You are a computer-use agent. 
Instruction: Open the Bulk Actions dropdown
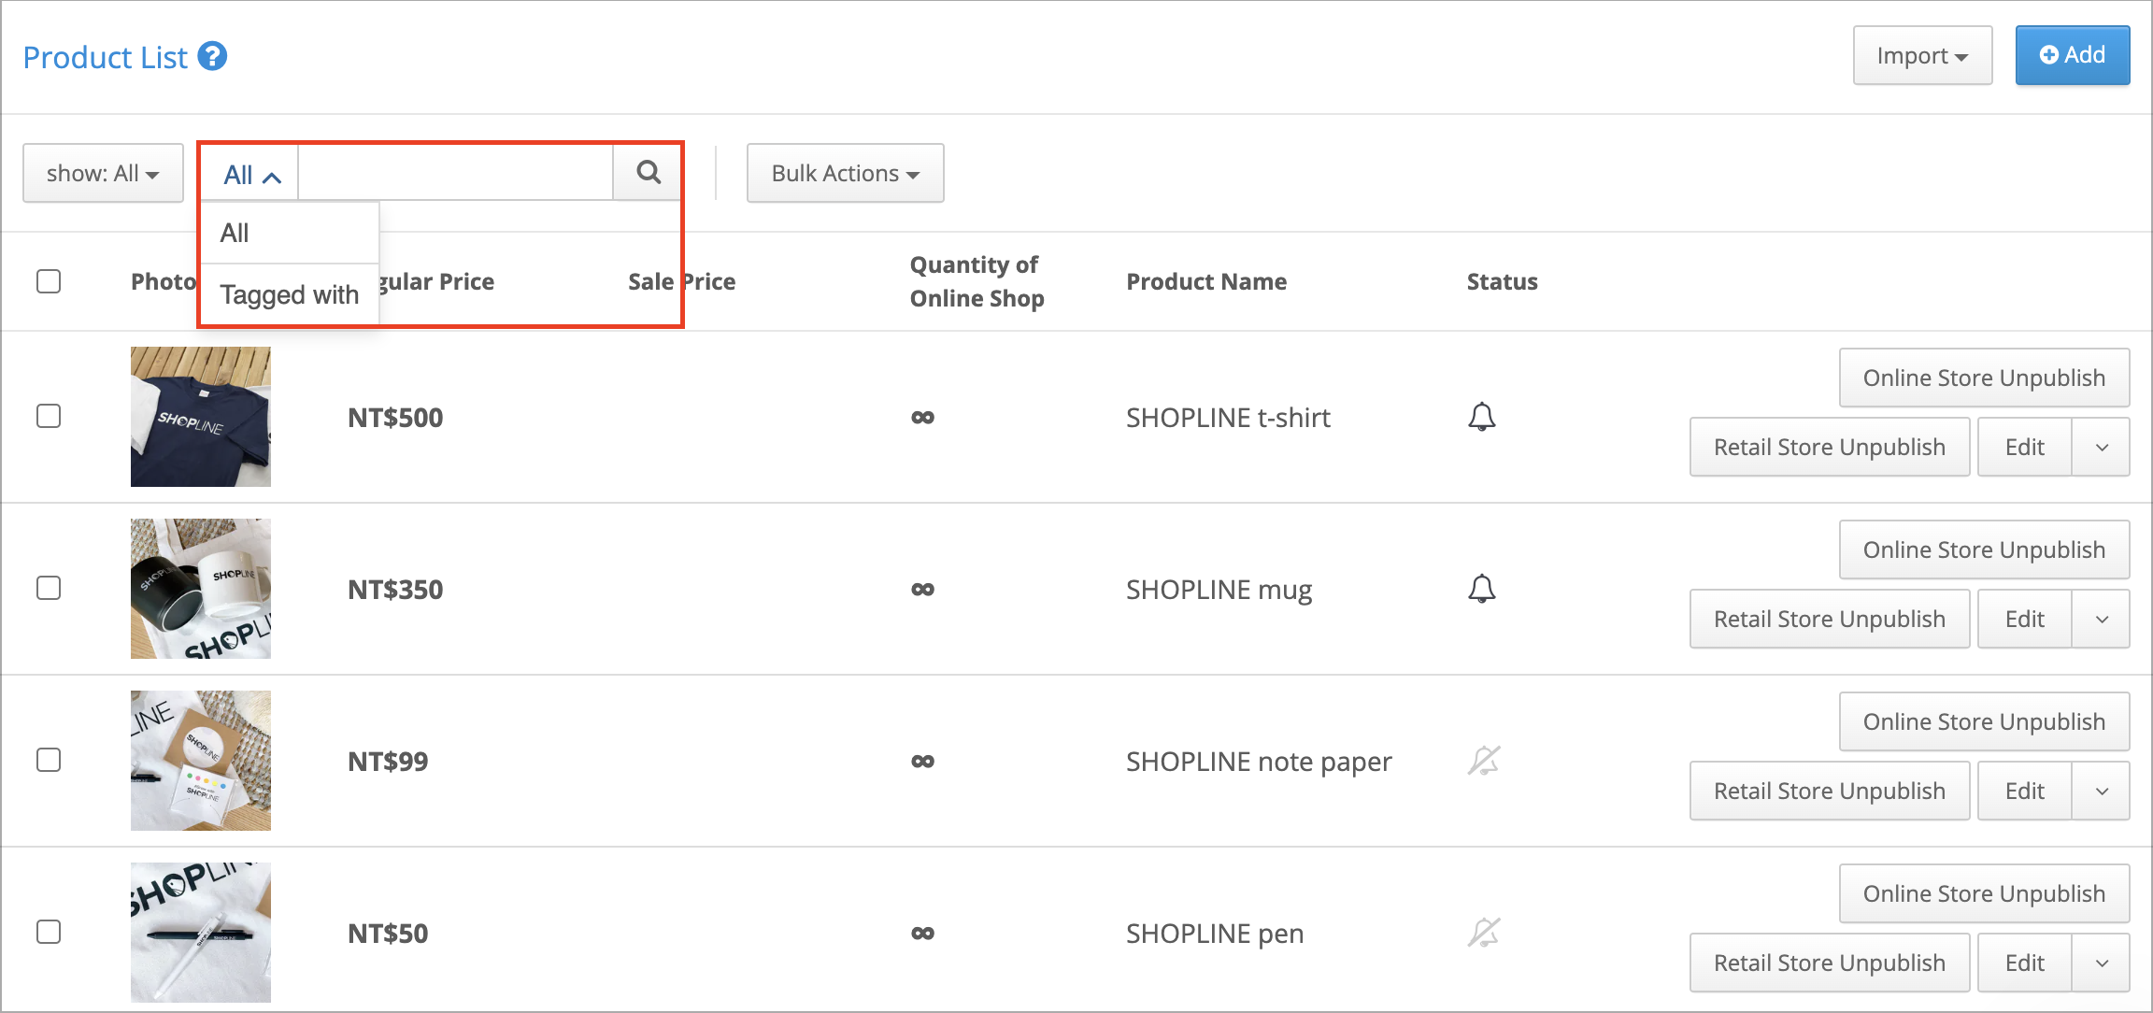pos(845,173)
